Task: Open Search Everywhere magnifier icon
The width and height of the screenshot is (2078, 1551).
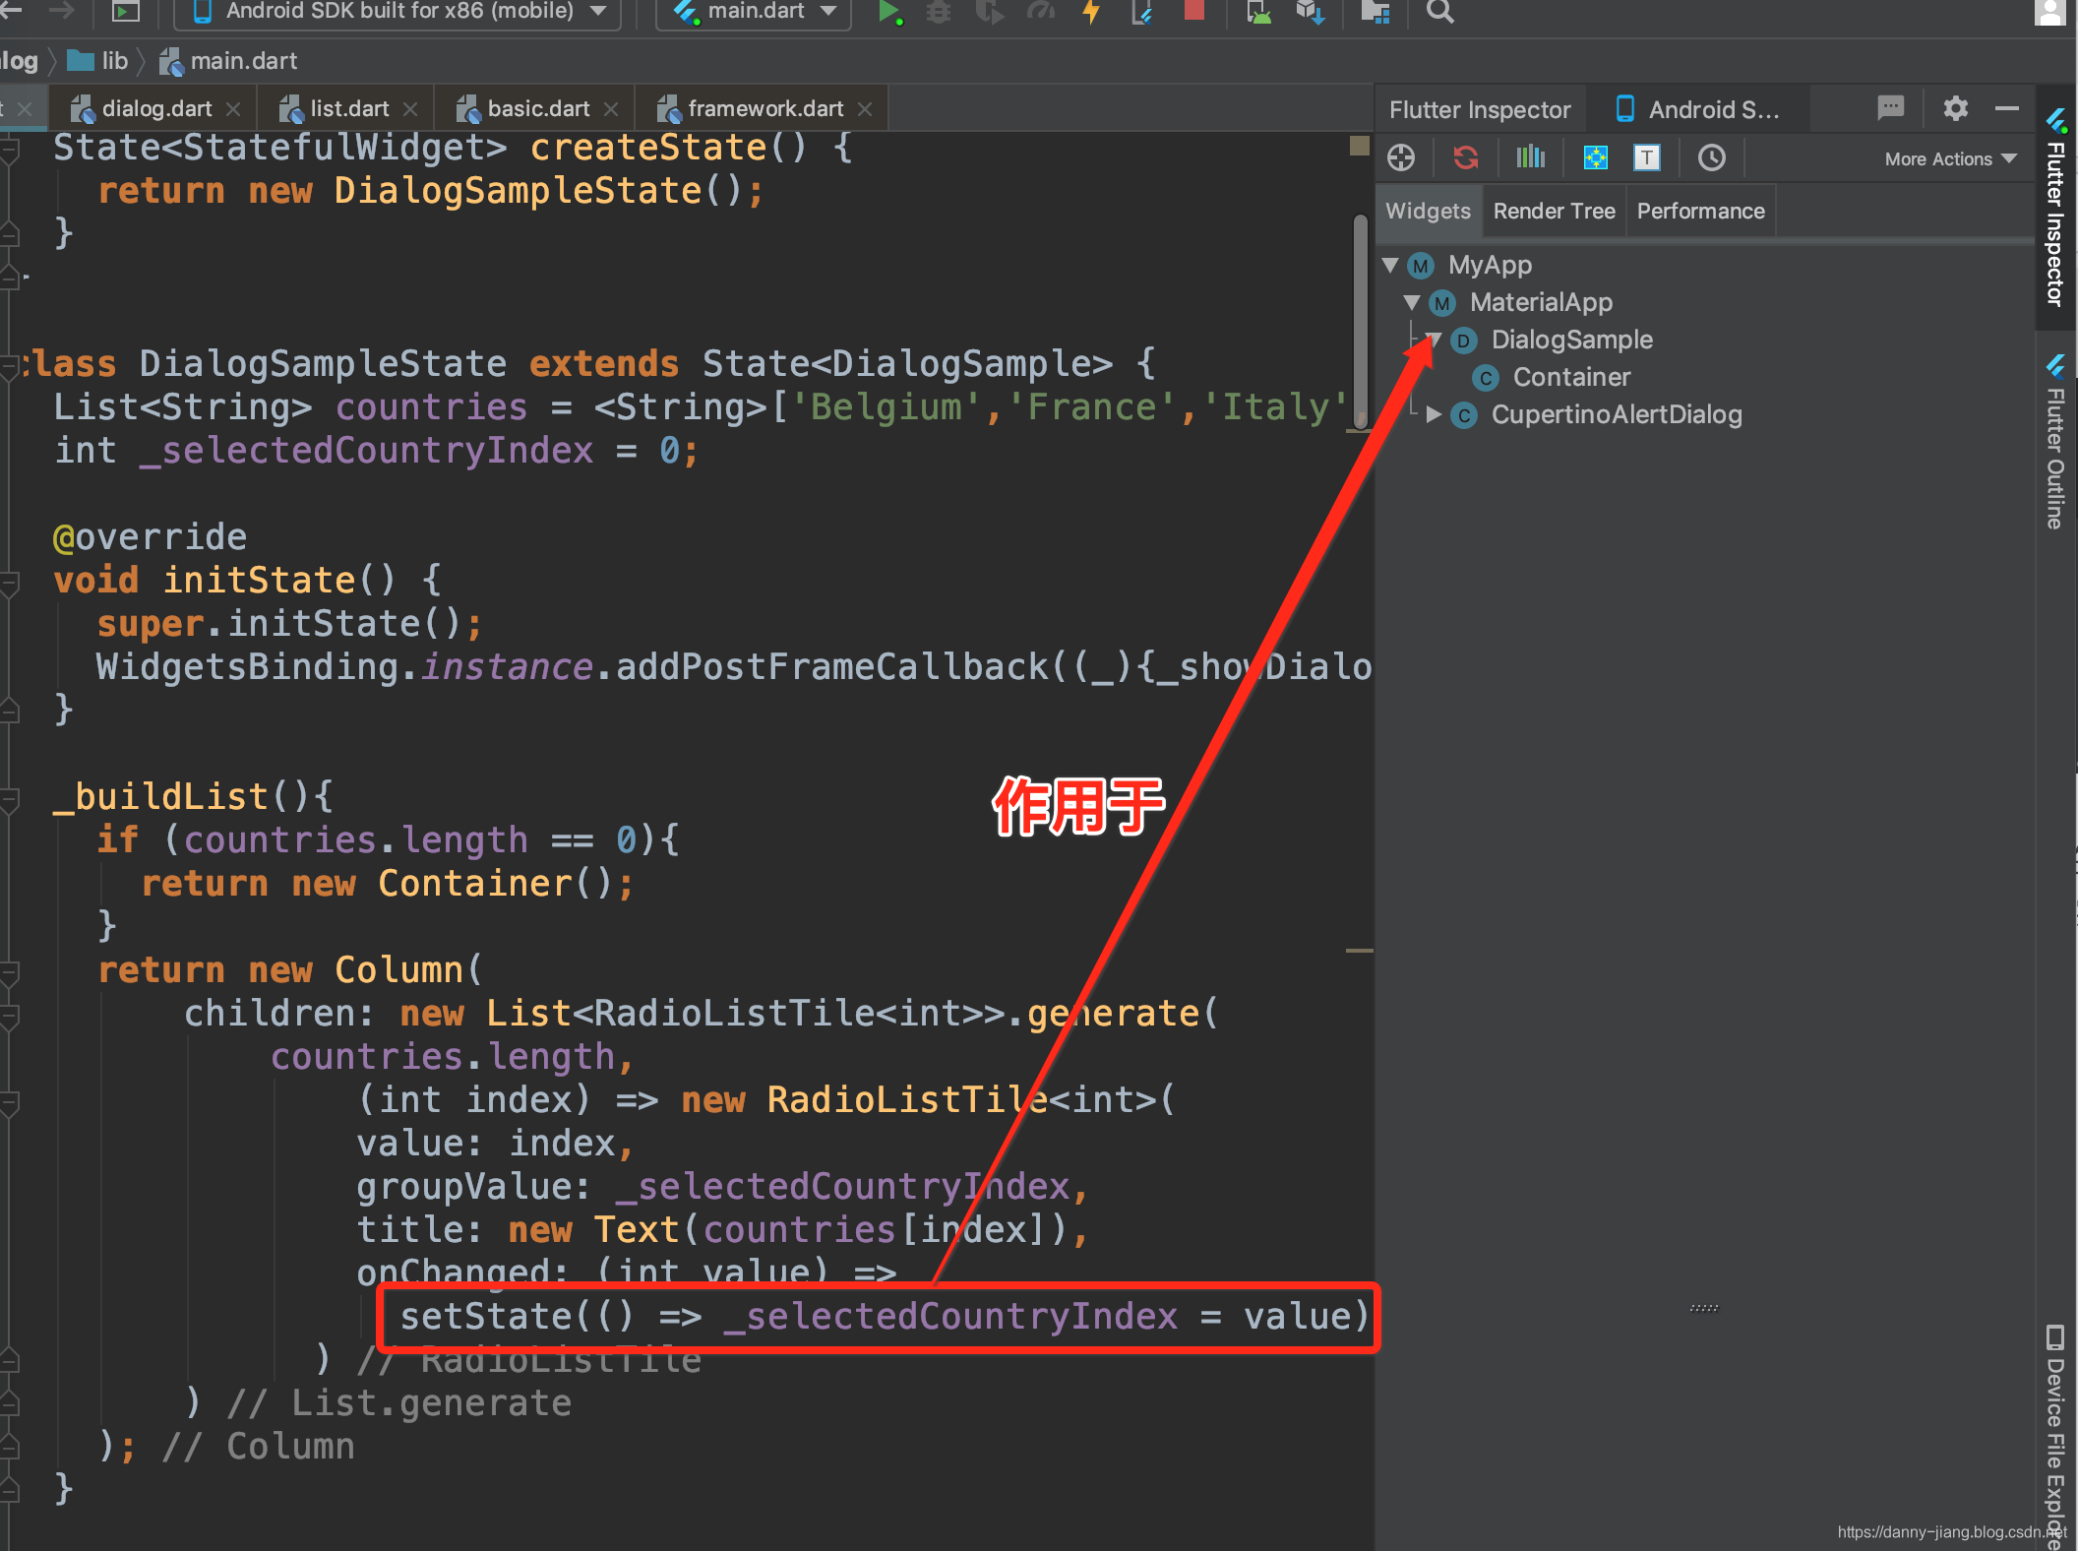Action: 1439,12
